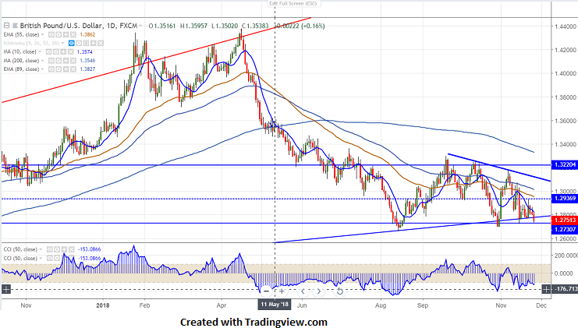Click the EMA (55, close) indicator name

(x=21, y=34)
